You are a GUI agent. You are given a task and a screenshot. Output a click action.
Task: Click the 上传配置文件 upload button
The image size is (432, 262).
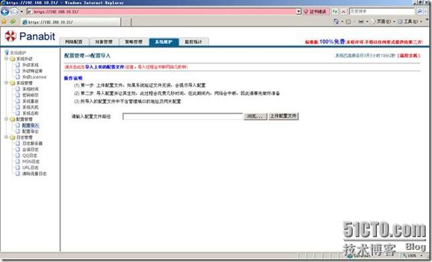click(x=284, y=116)
